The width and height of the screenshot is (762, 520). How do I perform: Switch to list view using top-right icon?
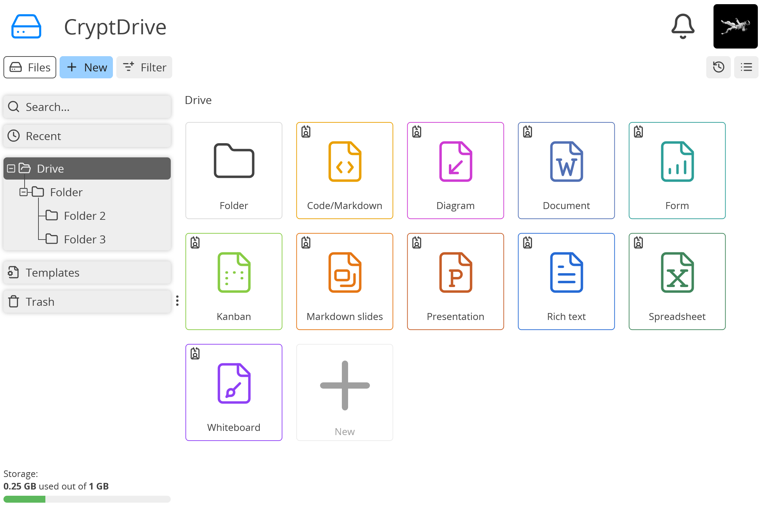(x=746, y=67)
